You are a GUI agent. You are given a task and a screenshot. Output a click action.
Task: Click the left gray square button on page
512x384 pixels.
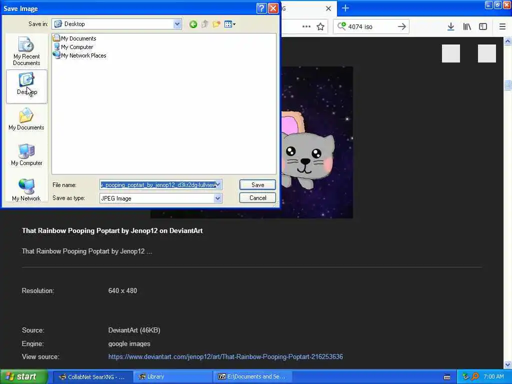coord(451,53)
